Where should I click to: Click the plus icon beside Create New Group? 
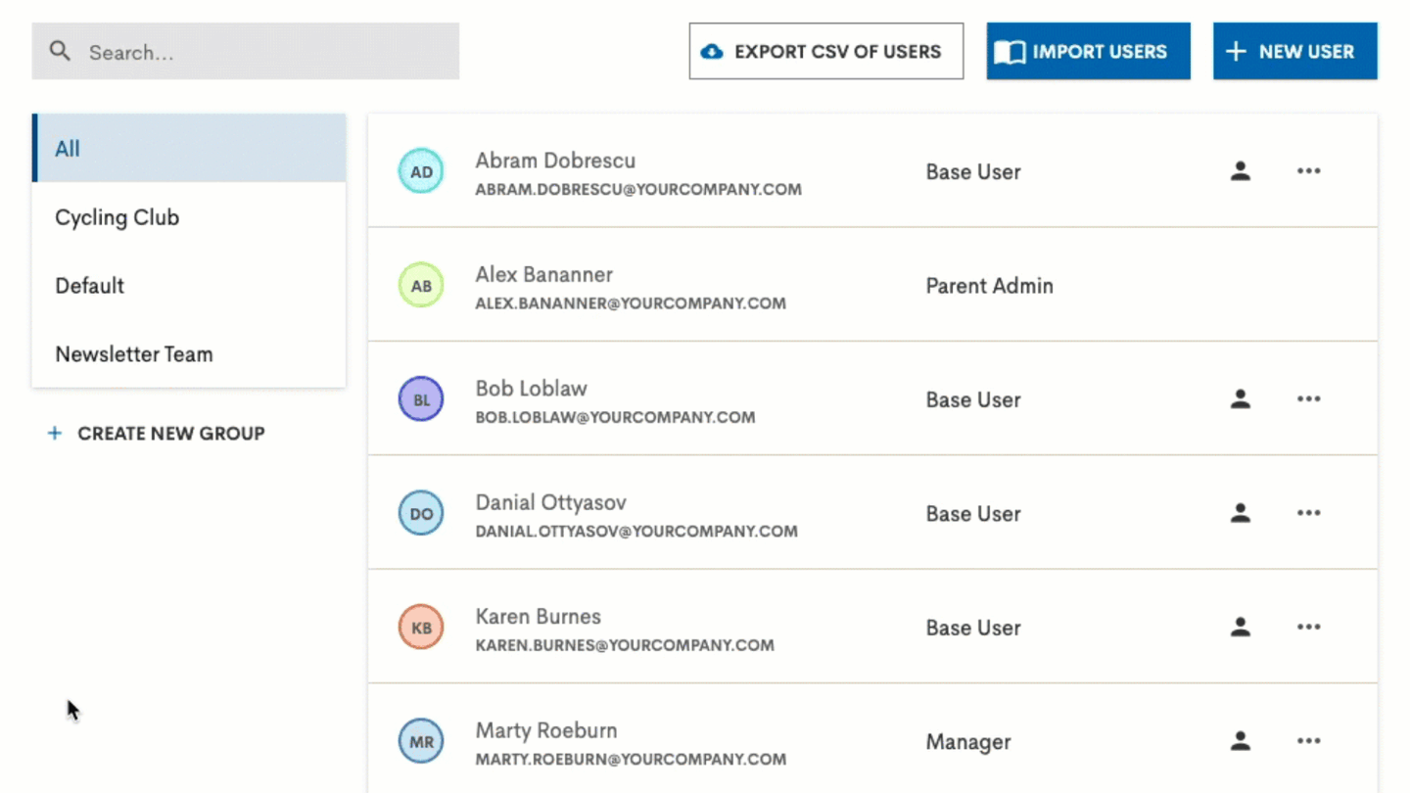(55, 433)
